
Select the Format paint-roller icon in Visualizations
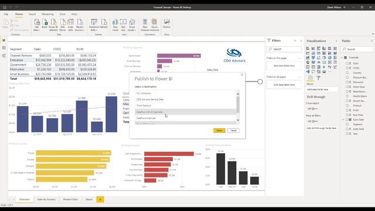pos(319,78)
